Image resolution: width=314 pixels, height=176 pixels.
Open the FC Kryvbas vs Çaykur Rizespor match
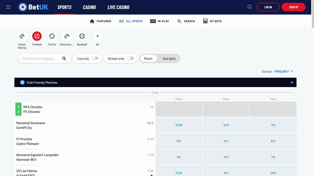tap(85, 141)
